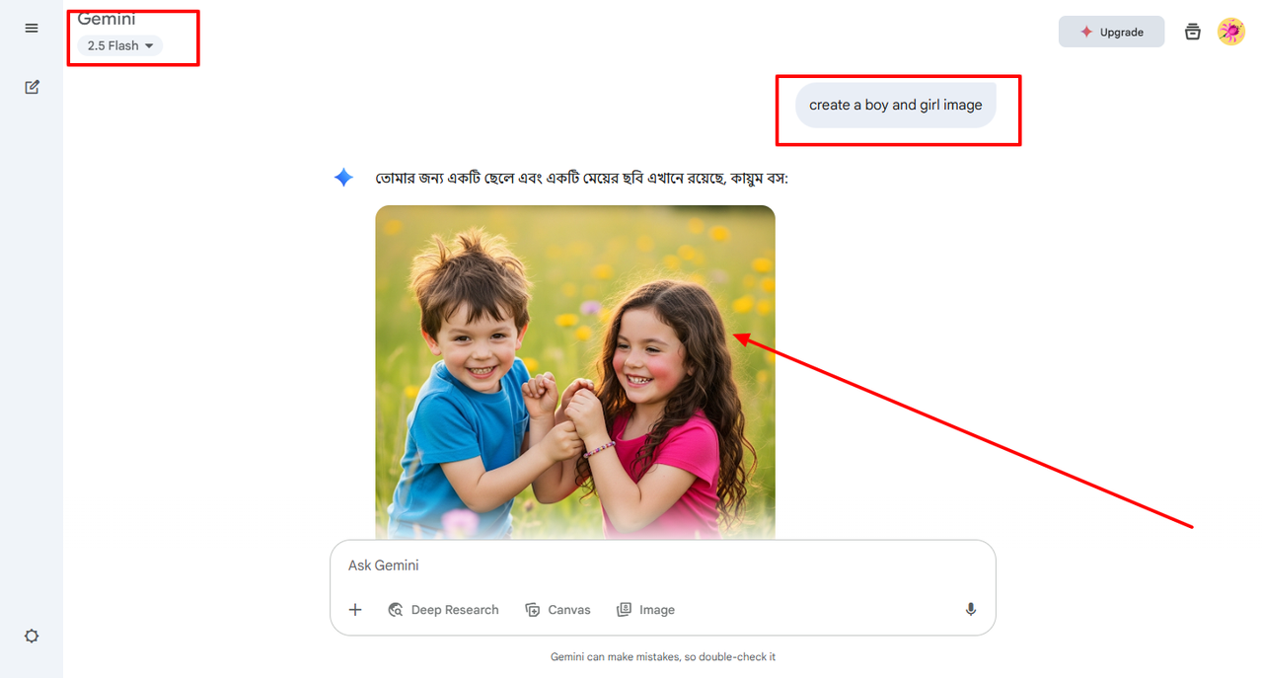Open the hamburger main menu
Viewport: 1263px width, 678px height.
tap(32, 29)
